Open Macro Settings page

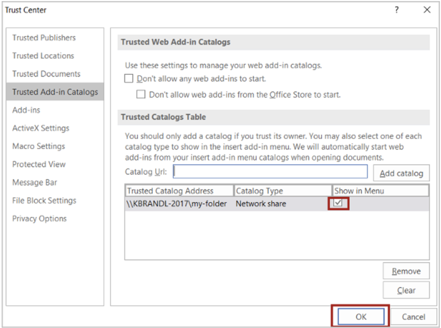pos(39,146)
